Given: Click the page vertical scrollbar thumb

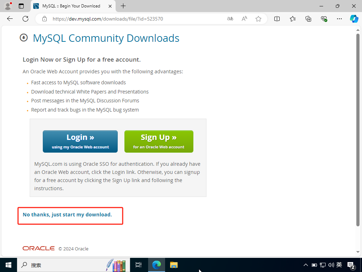Looking at the screenshot, I should click(x=358, y=130).
